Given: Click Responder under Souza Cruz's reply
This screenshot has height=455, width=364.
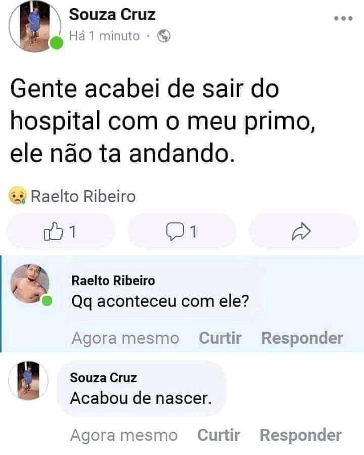Looking at the screenshot, I should click(x=300, y=435).
